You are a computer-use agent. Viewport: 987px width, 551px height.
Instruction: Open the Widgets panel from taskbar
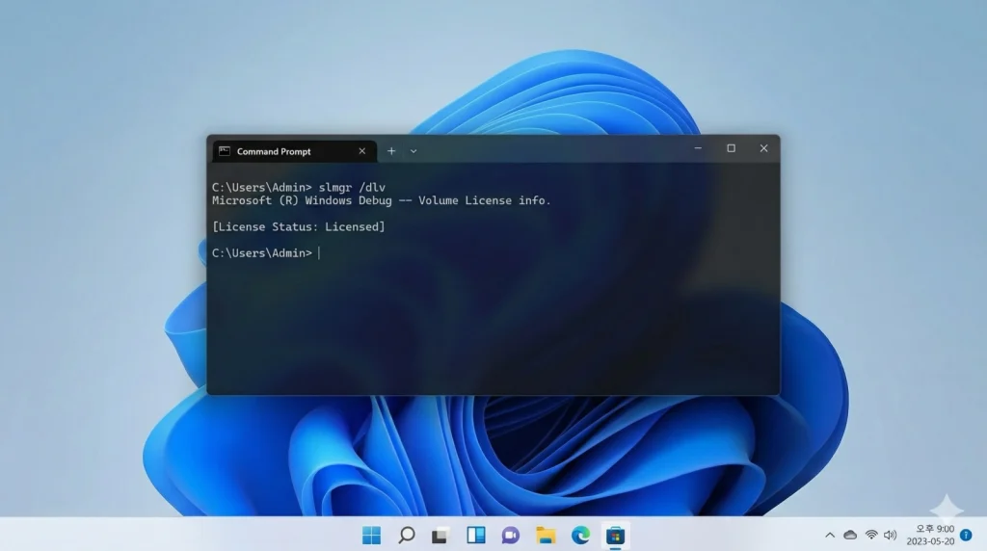(x=475, y=535)
